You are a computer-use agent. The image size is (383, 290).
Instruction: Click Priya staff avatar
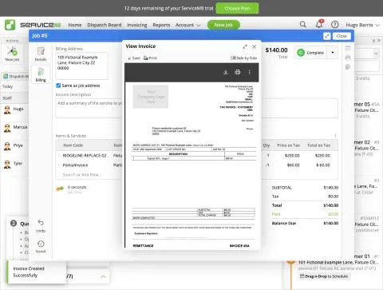(7, 146)
